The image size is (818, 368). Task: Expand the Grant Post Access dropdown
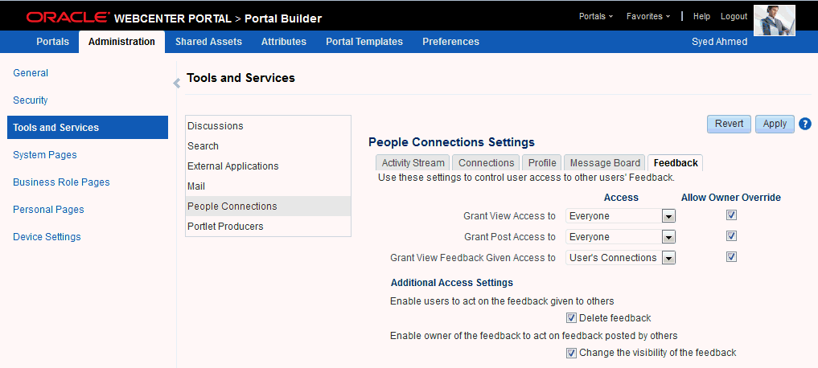tap(668, 237)
